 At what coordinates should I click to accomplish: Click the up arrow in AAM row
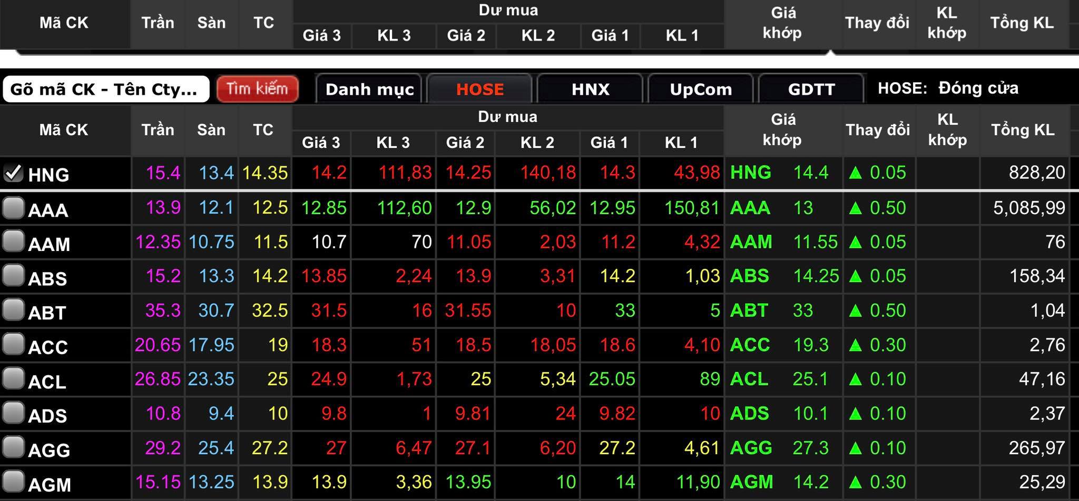tap(856, 242)
